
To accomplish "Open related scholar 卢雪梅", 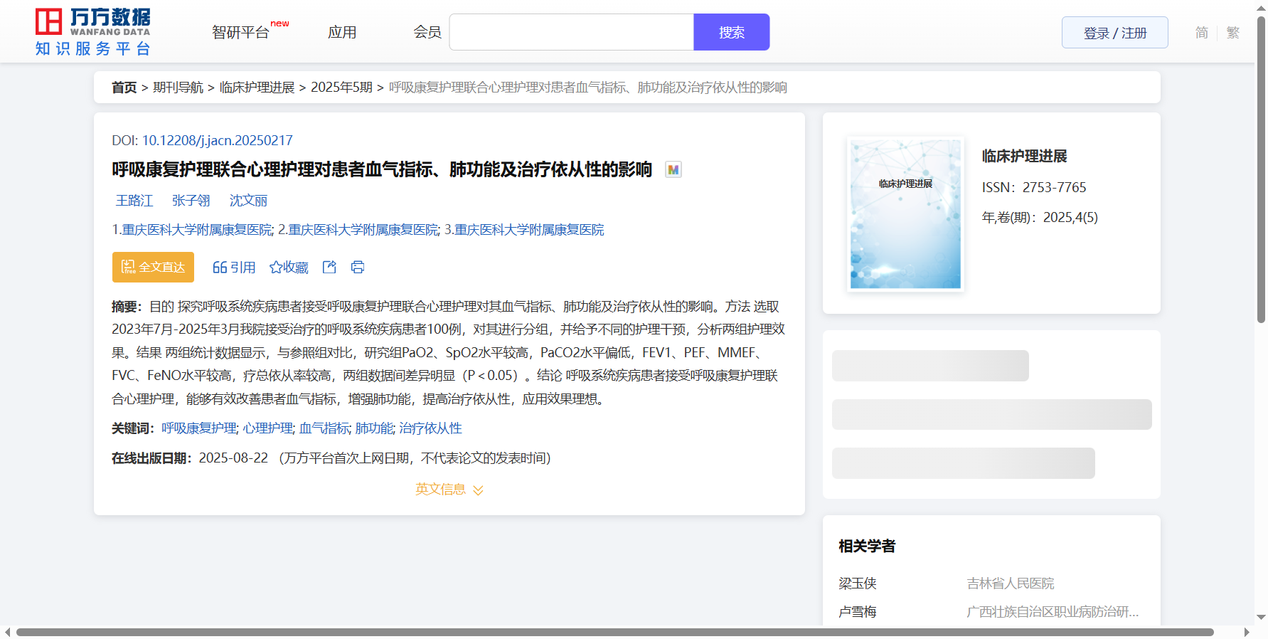I will pos(858,612).
